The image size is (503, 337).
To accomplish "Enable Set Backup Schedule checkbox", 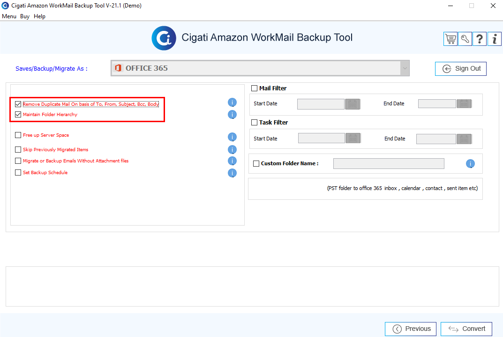I will (x=18, y=172).
